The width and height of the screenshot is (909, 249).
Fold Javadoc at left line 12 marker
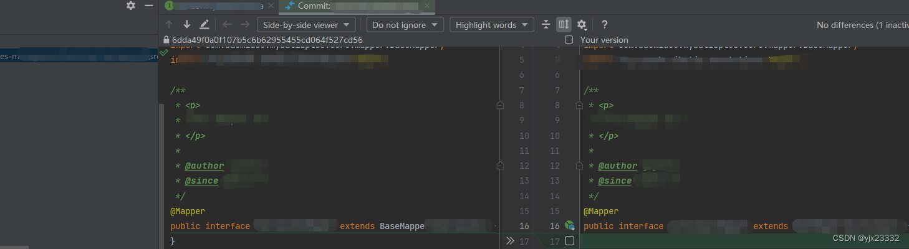499,166
